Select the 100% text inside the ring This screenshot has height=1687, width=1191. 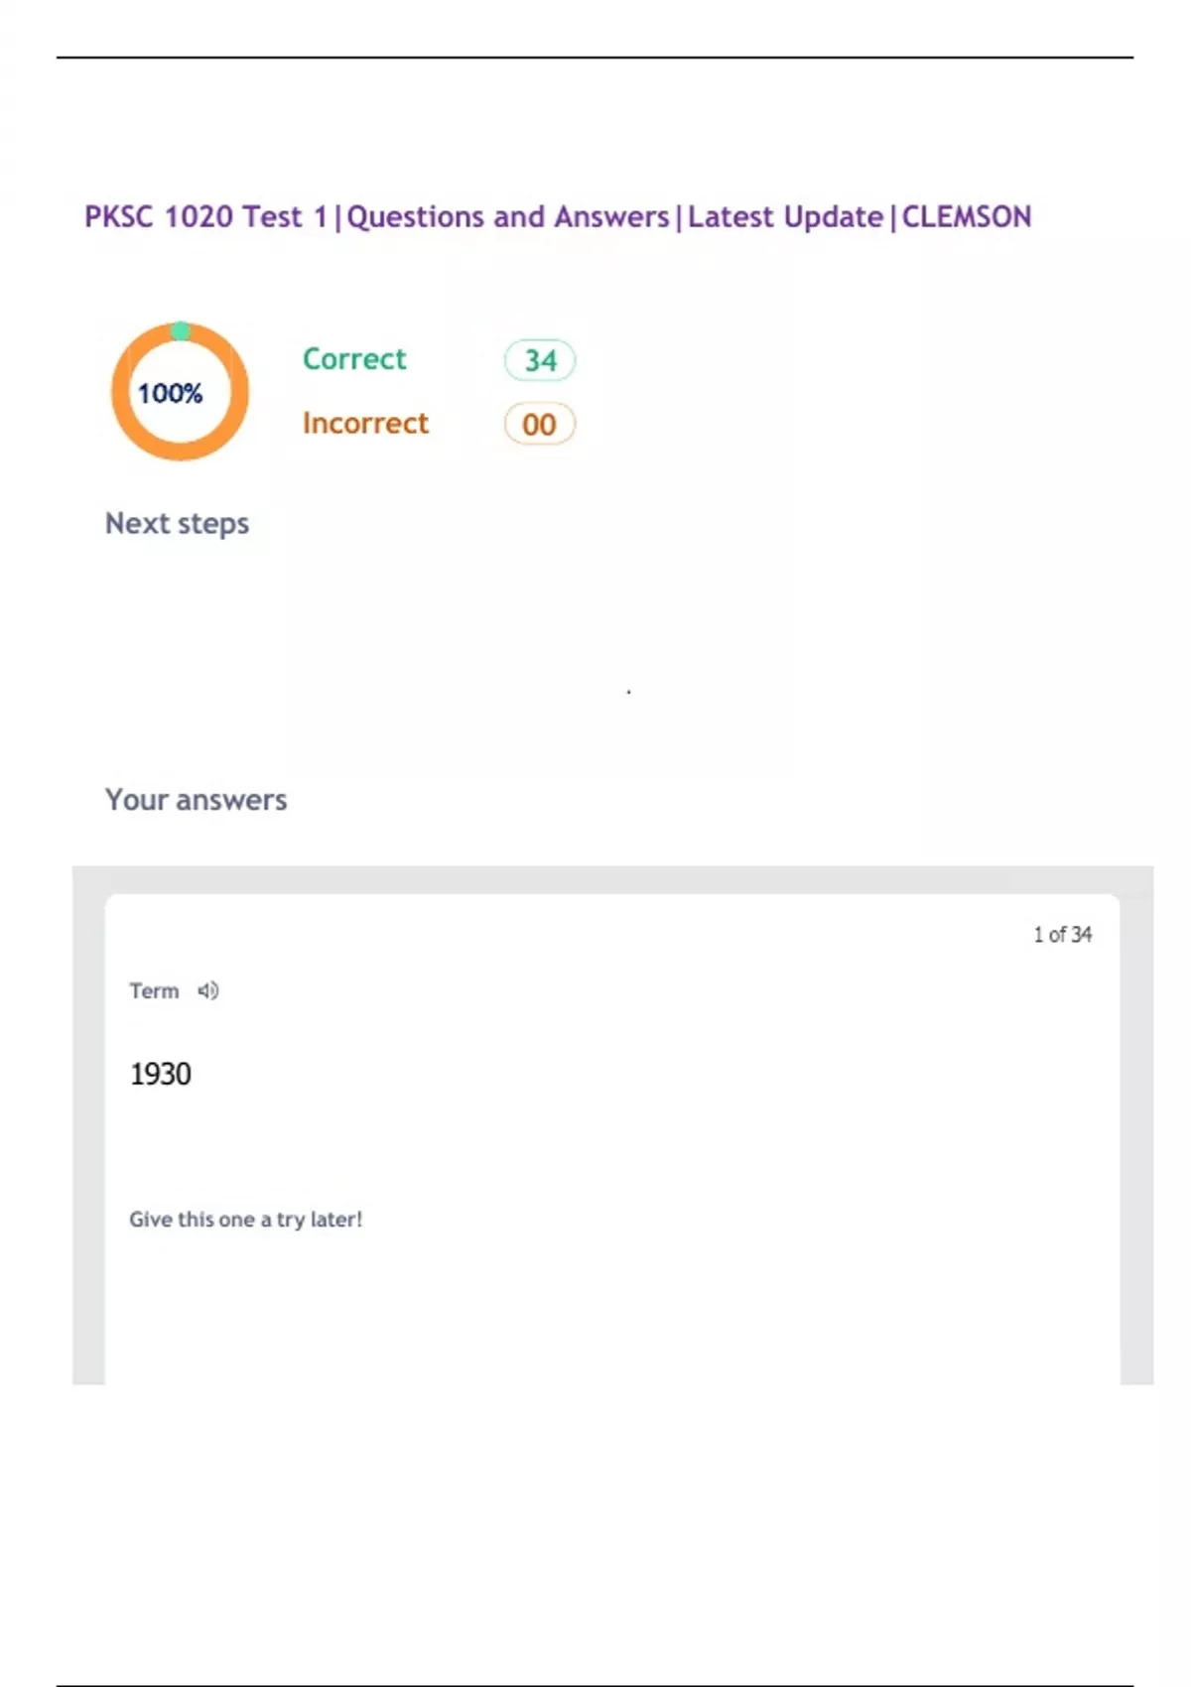[170, 393]
